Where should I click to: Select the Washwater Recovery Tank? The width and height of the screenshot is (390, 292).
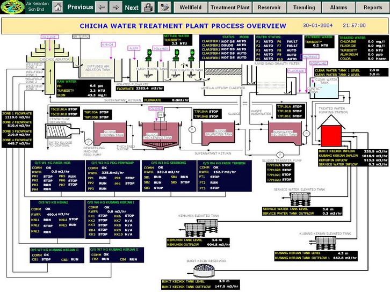pos(285,133)
